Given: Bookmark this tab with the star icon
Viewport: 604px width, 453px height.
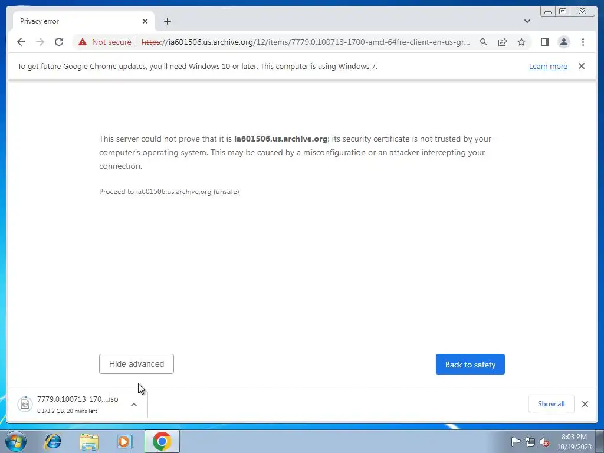Looking at the screenshot, I should (521, 42).
